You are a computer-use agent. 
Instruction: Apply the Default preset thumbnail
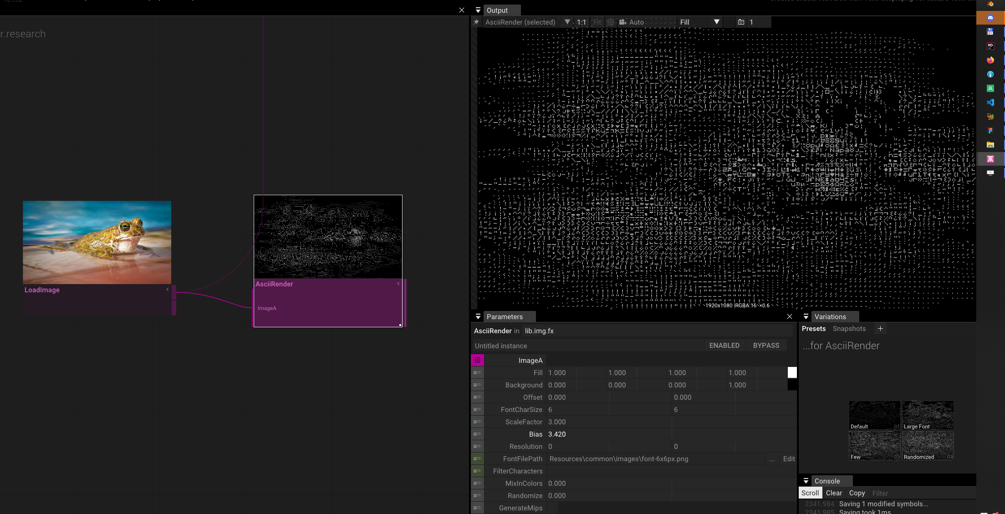874,415
